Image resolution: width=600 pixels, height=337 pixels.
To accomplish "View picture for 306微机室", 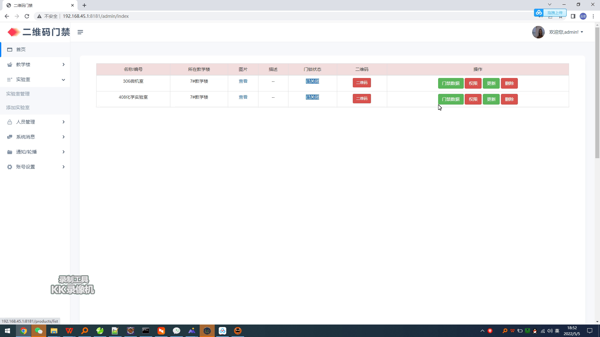I will (x=243, y=81).
